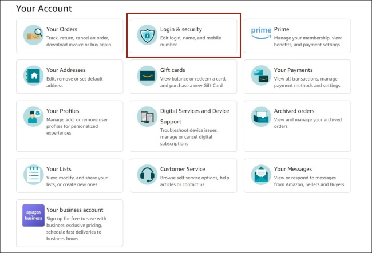
Task: Click the Your Account page heading
Action: [x=44, y=9]
